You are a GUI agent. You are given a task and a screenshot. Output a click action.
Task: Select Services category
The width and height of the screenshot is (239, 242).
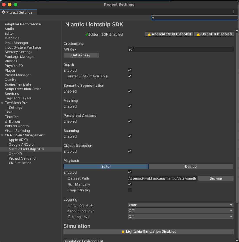12,94
